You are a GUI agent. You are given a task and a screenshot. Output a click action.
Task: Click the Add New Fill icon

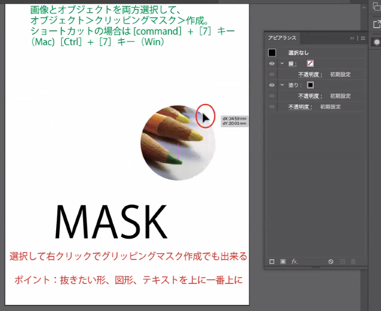click(283, 262)
